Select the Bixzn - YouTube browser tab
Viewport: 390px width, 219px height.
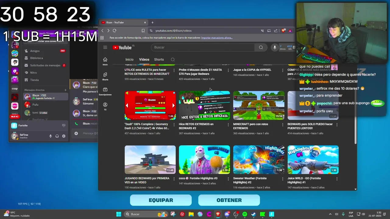124,22
